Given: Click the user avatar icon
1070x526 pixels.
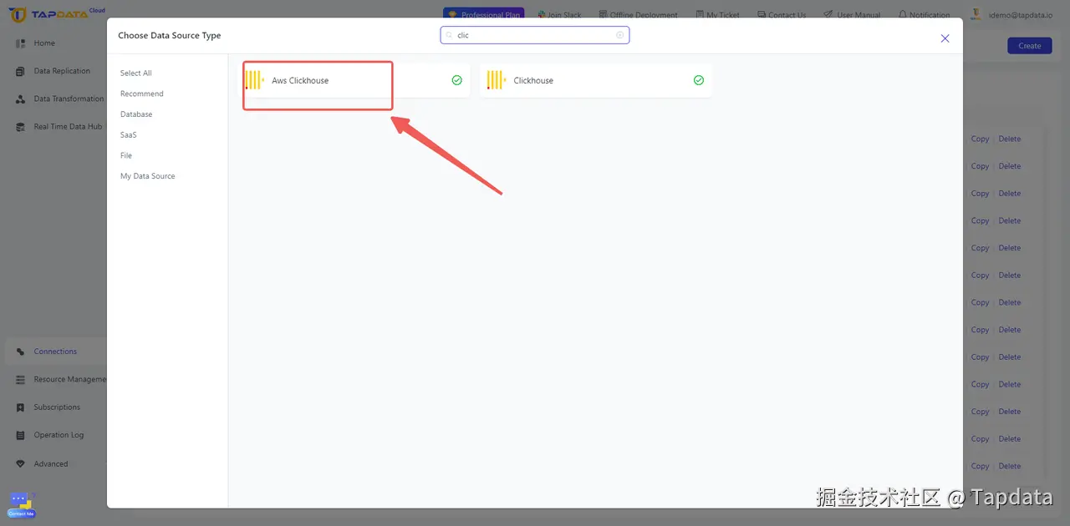Looking at the screenshot, I should click(x=977, y=15).
